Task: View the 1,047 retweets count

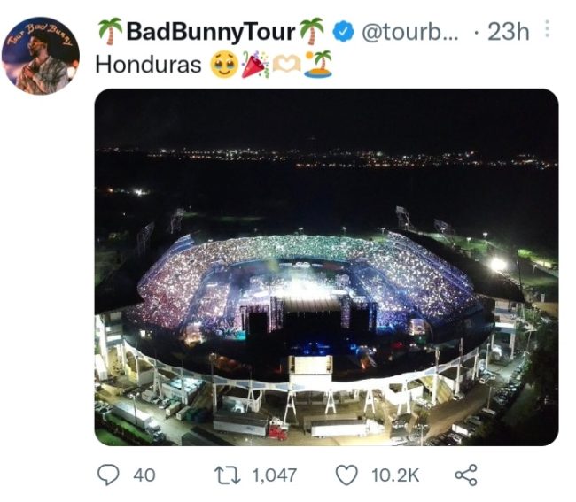Action: coord(274,476)
